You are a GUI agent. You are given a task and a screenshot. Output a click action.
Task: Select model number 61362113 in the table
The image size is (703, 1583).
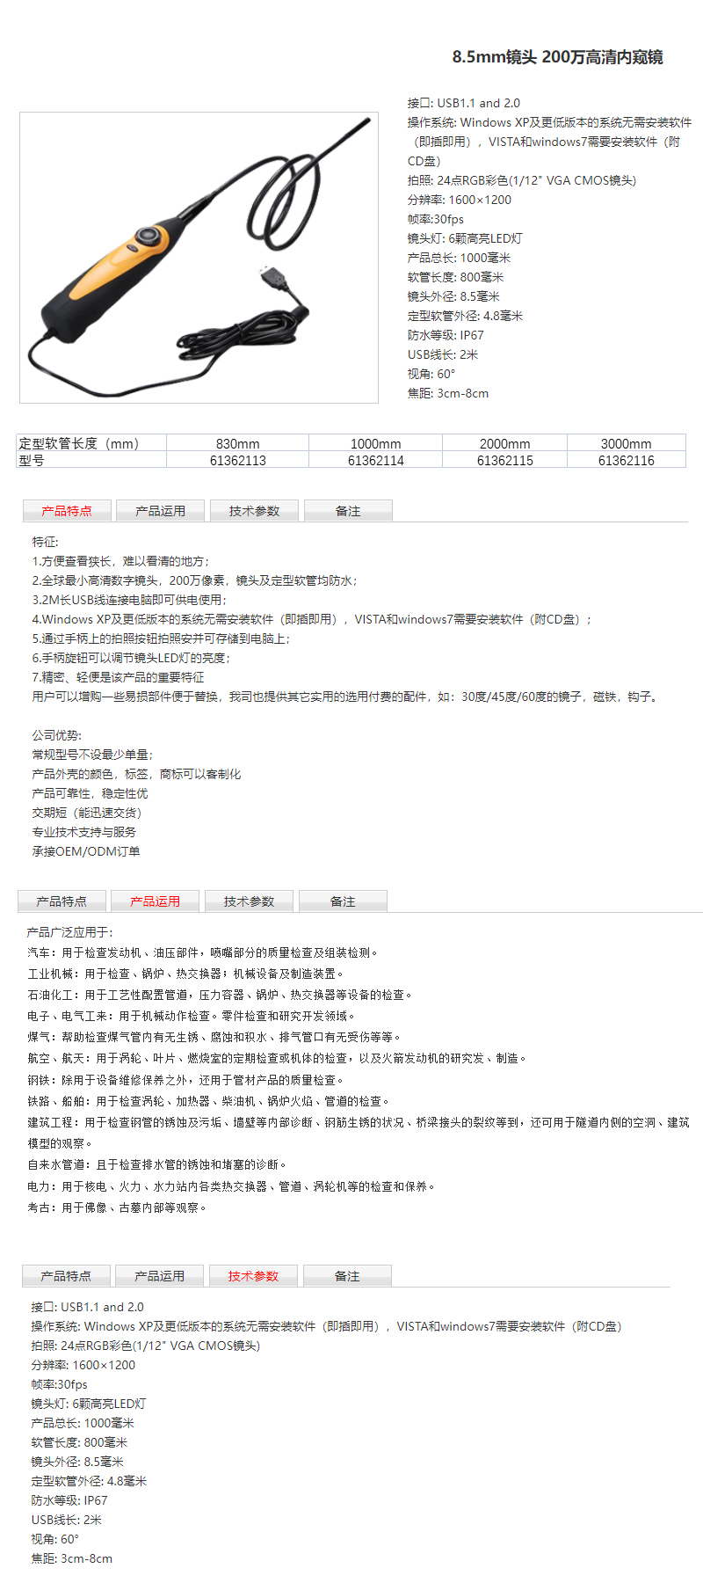(x=238, y=461)
